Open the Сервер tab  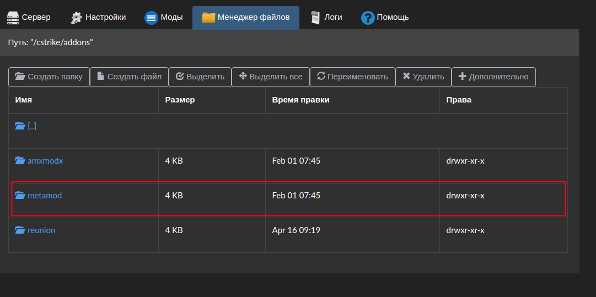pyautogui.click(x=29, y=18)
